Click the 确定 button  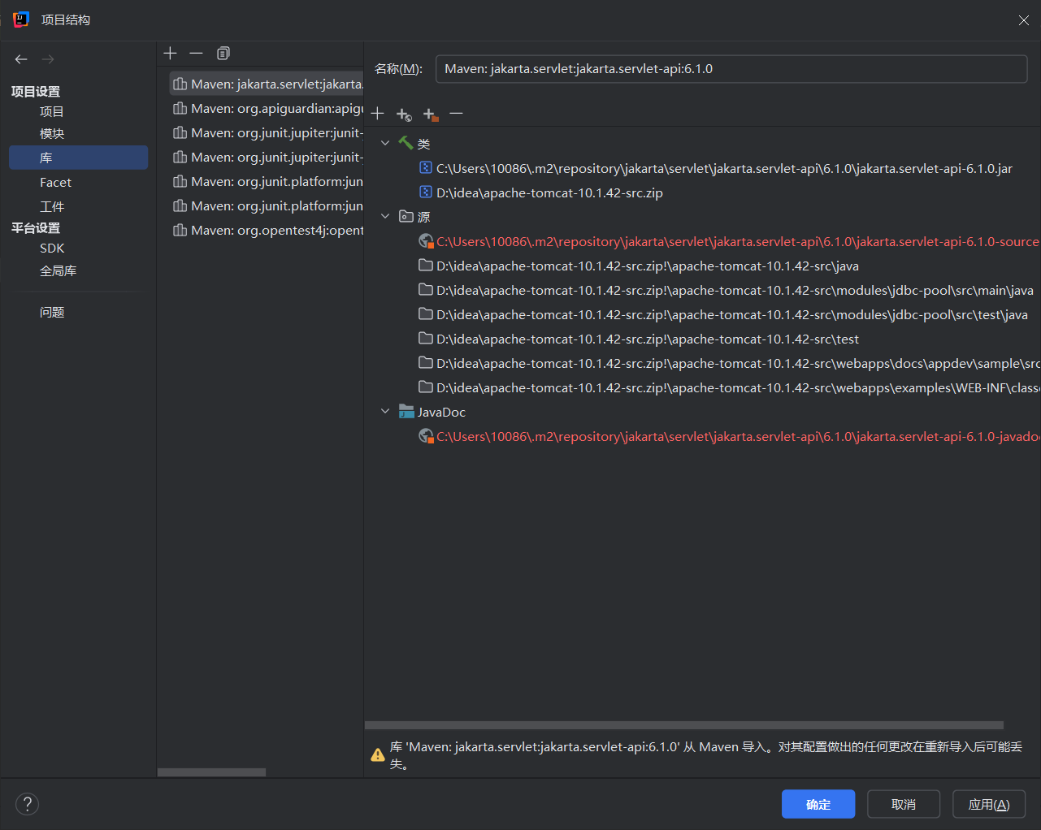coord(818,804)
